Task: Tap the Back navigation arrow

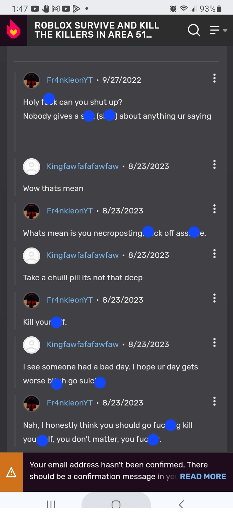Action: pyautogui.click(x=181, y=504)
